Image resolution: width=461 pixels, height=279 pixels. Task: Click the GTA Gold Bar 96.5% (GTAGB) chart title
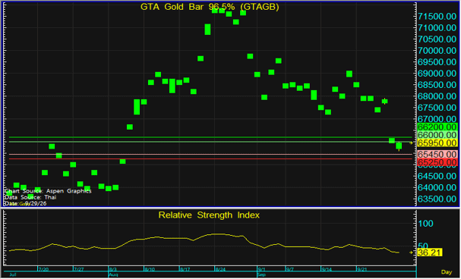(x=210, y=7)
